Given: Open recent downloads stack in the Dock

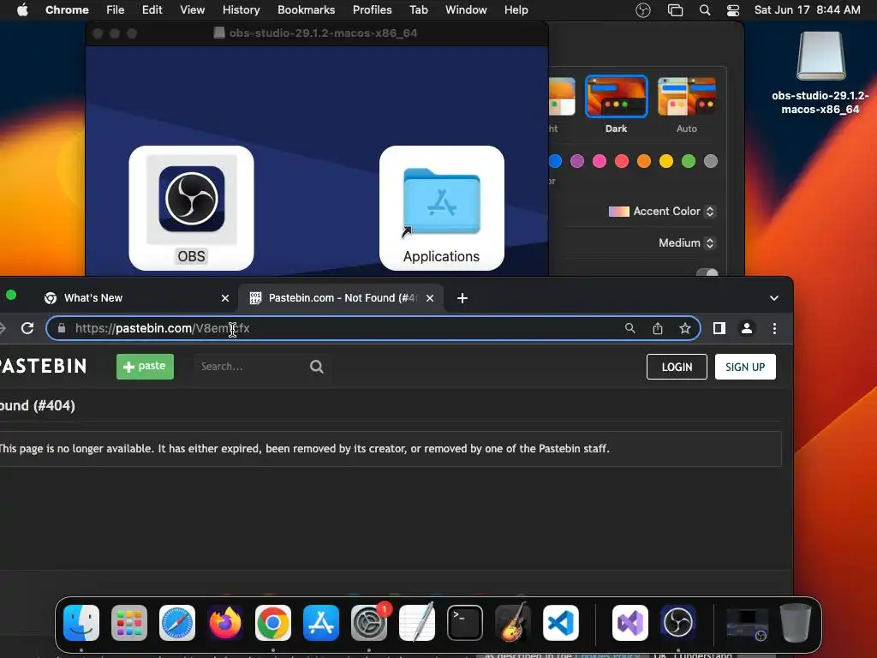Looking at the screenshot, I should coord(747,623).
